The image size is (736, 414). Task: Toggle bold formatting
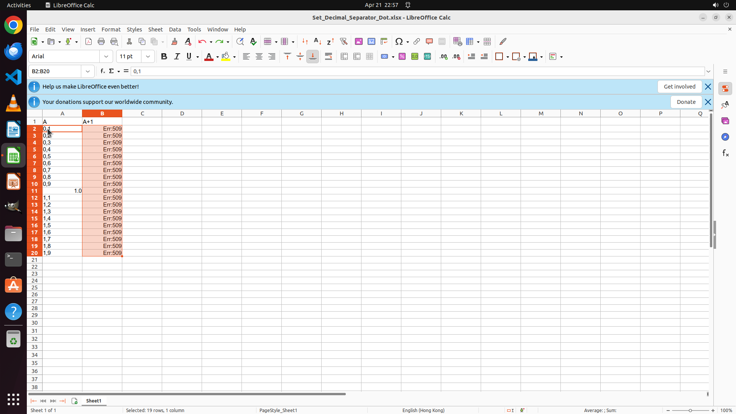point(164,57)
